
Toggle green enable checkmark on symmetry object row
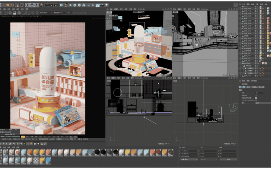[x=258, y=63]
